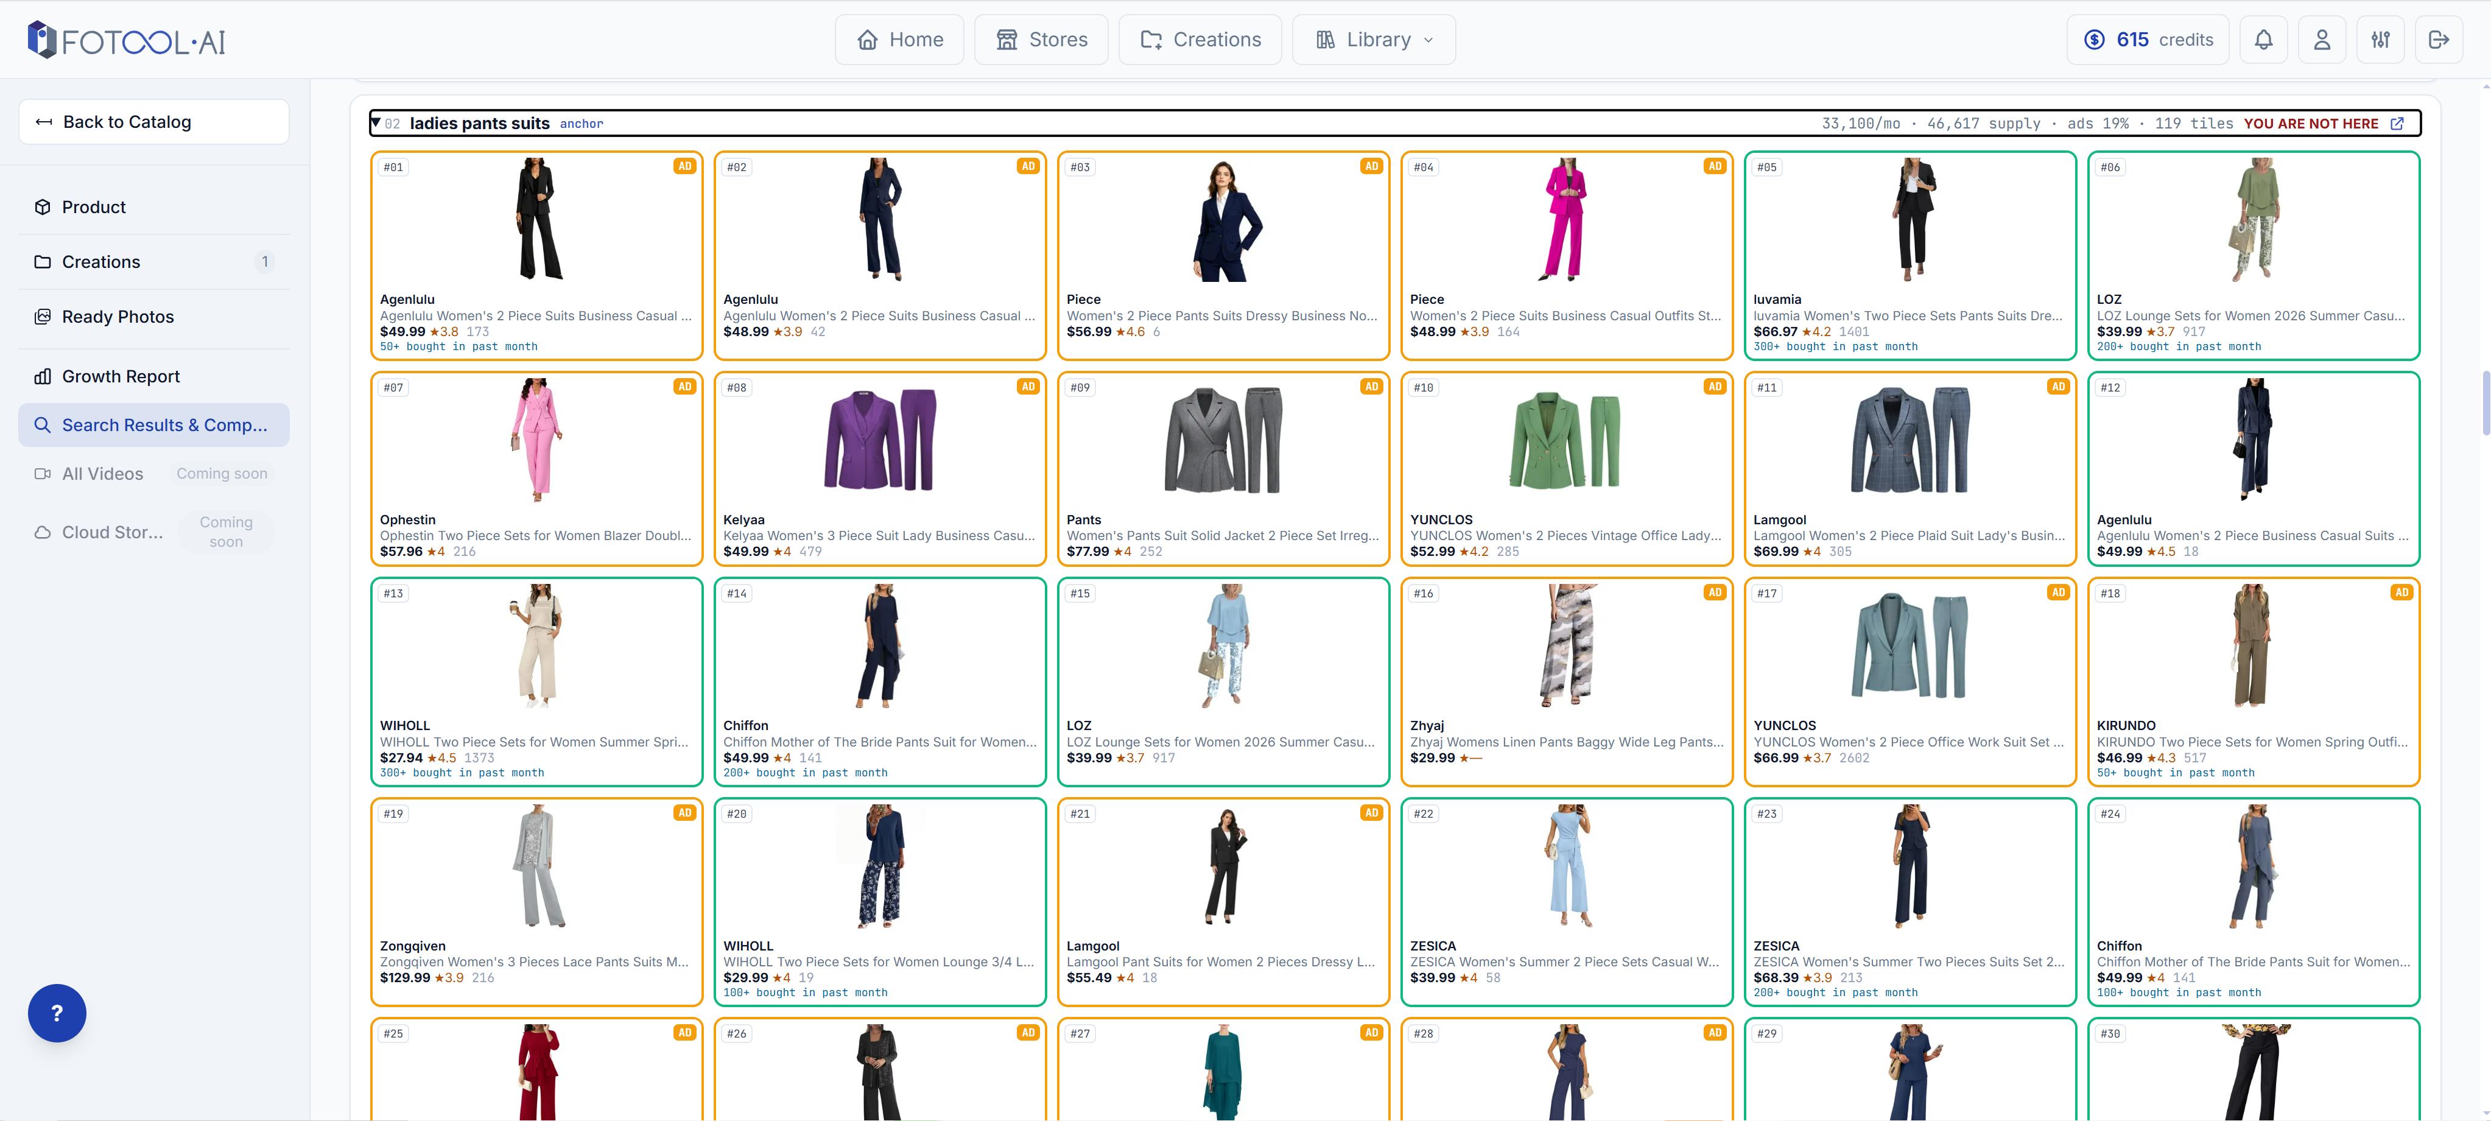Click the Cloud Storage cloud icon
This screenshot has width=2491, height=1121.
click(43, 532)
